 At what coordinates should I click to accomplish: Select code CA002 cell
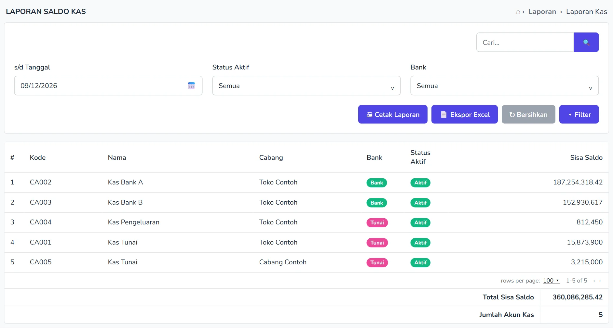[x=41, y=182]
